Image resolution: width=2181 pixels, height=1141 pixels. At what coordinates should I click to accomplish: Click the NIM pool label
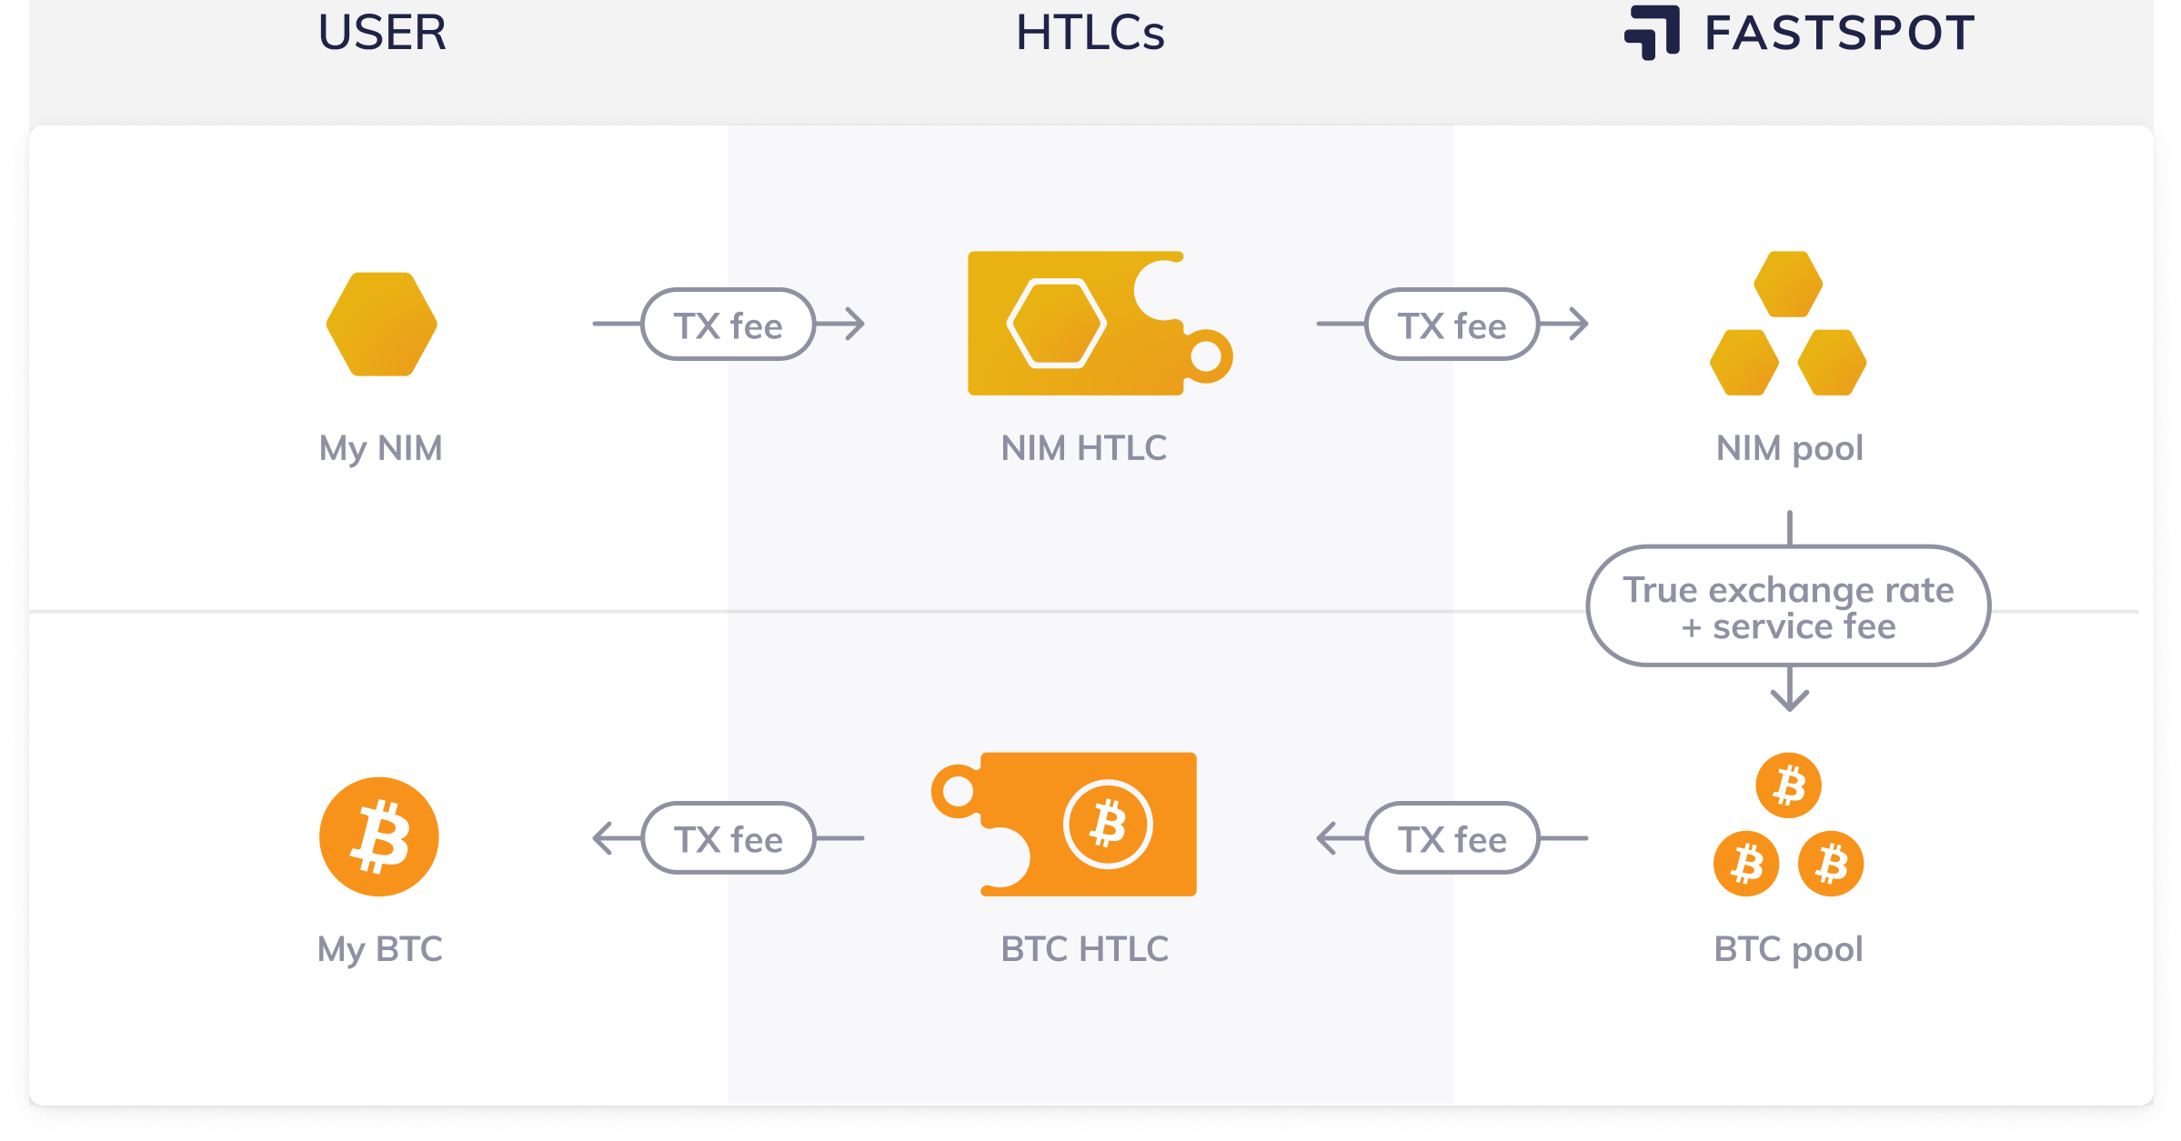point(1789,448)
